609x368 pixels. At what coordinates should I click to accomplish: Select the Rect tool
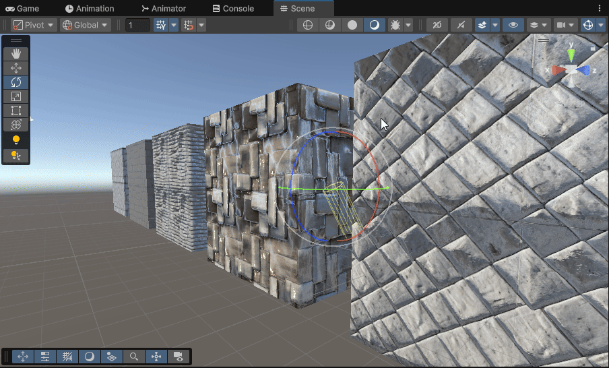pos(16,111)
